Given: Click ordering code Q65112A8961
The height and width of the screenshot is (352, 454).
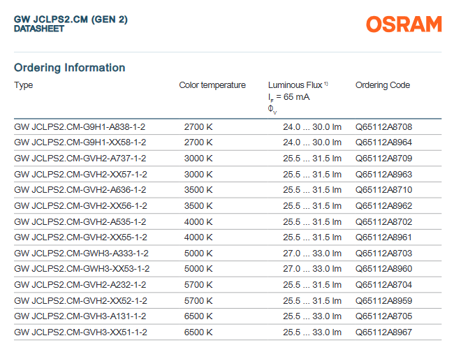Looking at the screenshot, I should pos(383,237).
